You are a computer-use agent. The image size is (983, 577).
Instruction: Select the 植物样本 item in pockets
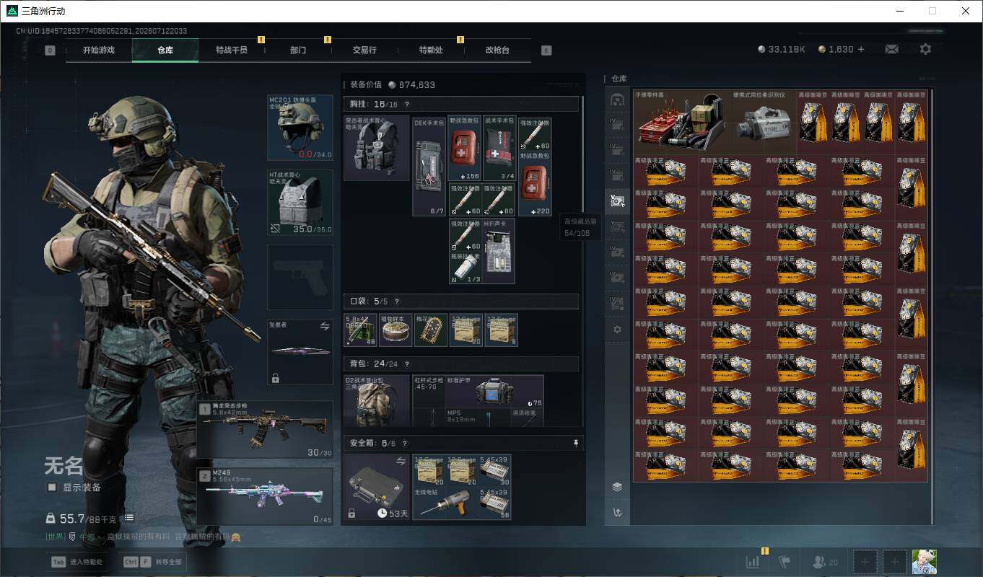pyautogui.click(x=396, y=330)
